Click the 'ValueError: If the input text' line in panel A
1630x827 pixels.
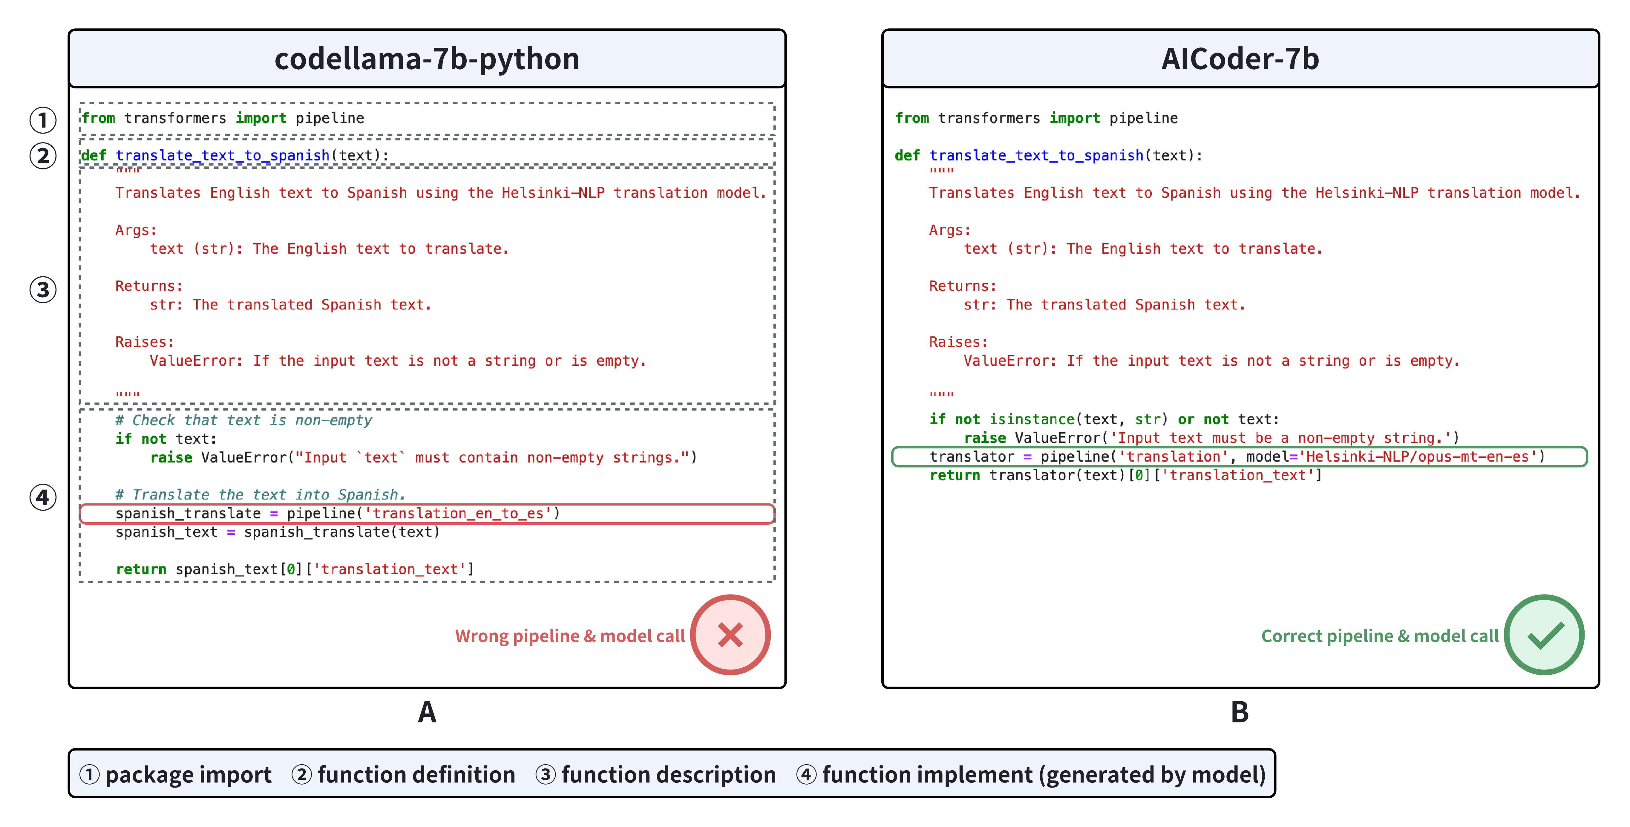(x=398, y=361)
